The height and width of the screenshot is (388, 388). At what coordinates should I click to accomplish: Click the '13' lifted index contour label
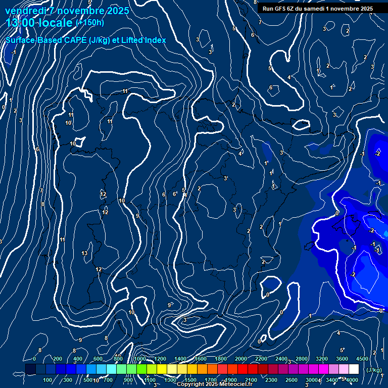coord(84,253)
